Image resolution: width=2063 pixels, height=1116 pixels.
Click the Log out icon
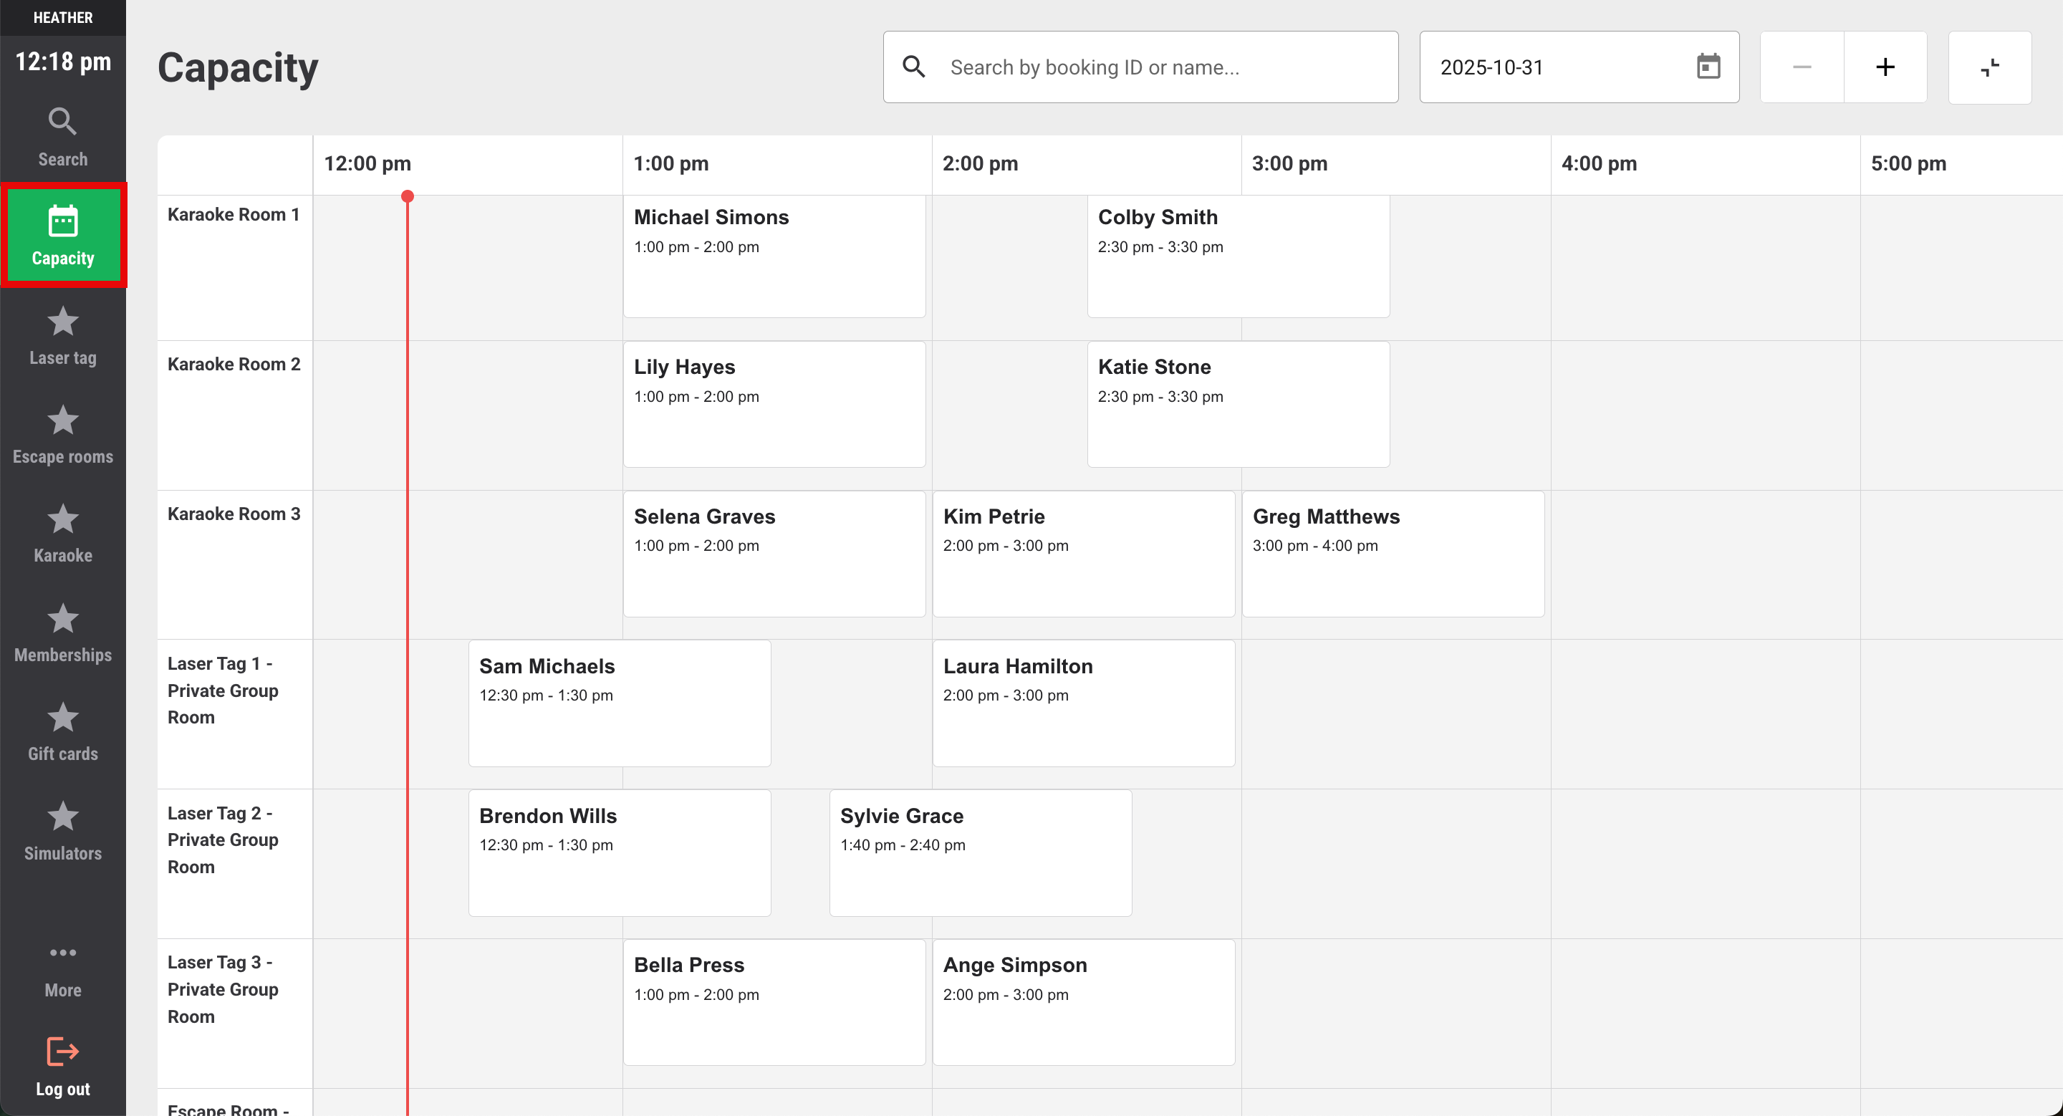pyautogui.click(x=62, y=1052)
